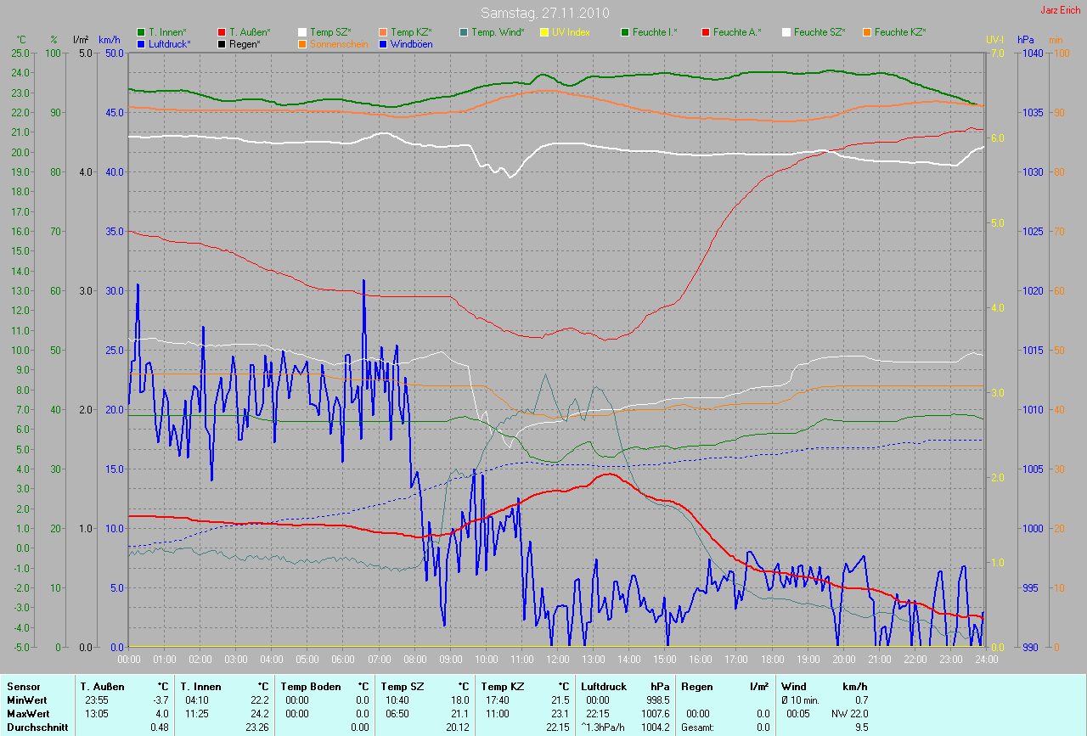This screenshot has height=736, width=1087.
Task: Select the 'Luftdruck*' legend label
Action: [x=170, y=43]
